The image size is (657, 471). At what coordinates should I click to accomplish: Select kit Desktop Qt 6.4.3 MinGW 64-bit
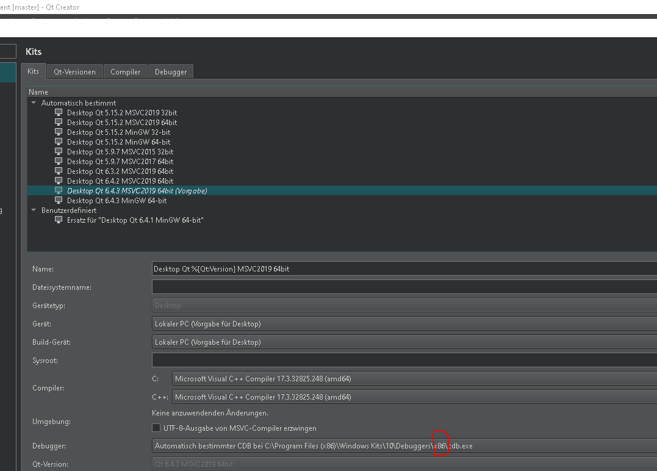(x=117, y=201)
